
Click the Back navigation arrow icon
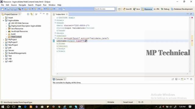[51, 9]
